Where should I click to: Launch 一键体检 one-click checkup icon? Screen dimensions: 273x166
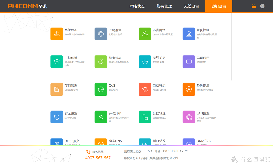pos(57,61)
